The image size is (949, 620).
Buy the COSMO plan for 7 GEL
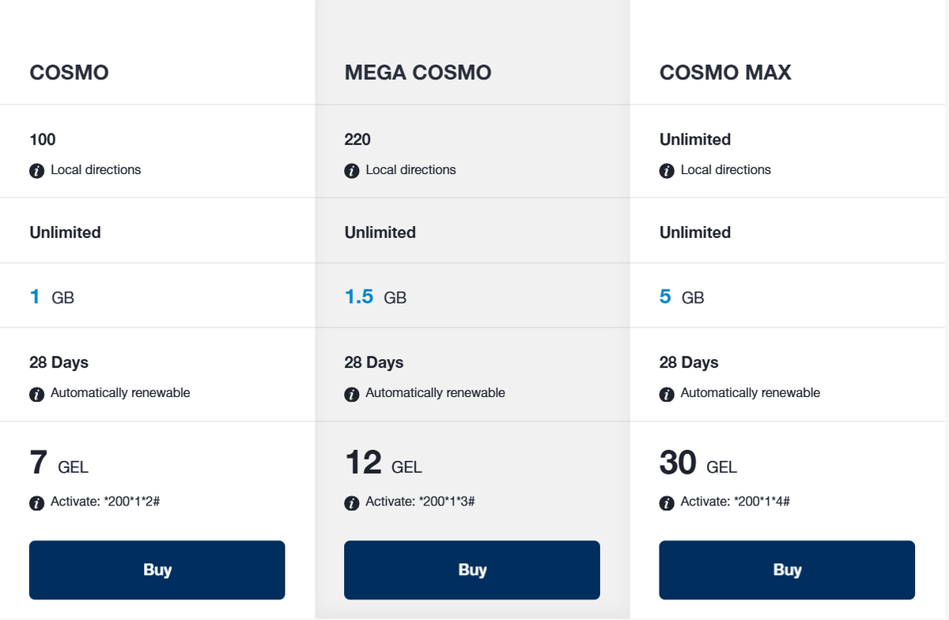click(157, 569)
